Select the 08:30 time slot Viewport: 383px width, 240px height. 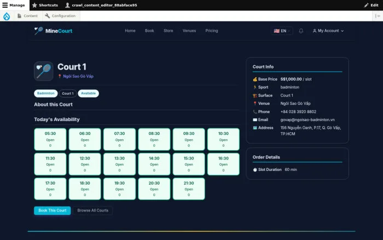click(154, 139)
